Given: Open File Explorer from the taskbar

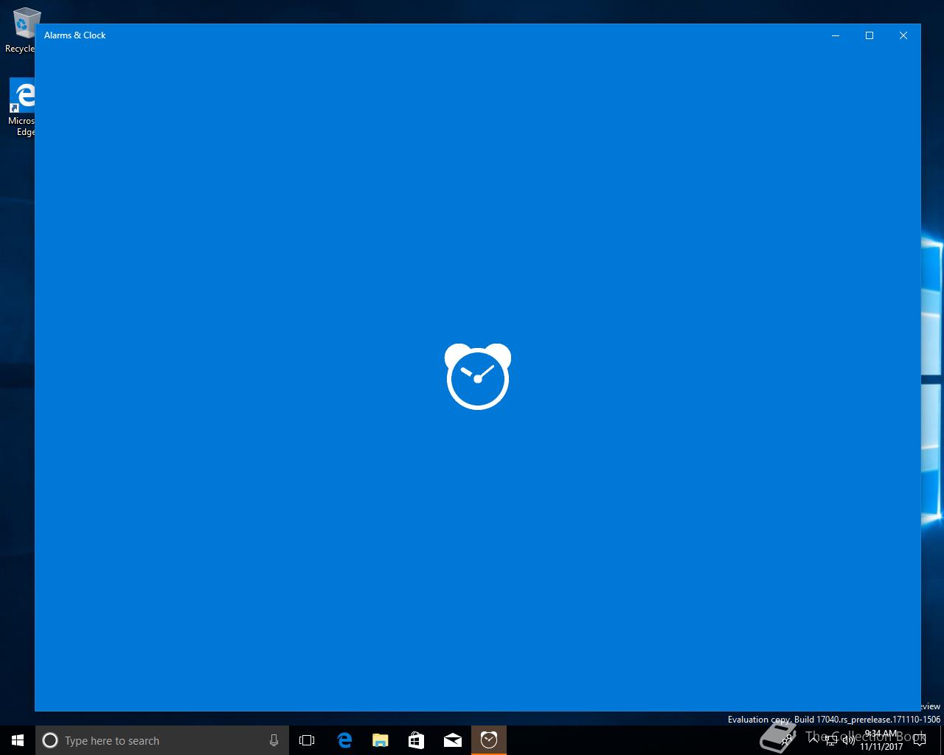Looking at the screenshot, I should pyautogui.click(x=380, y=740).
